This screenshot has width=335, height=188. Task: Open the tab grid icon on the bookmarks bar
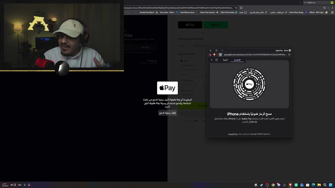[x=333, y=12]
